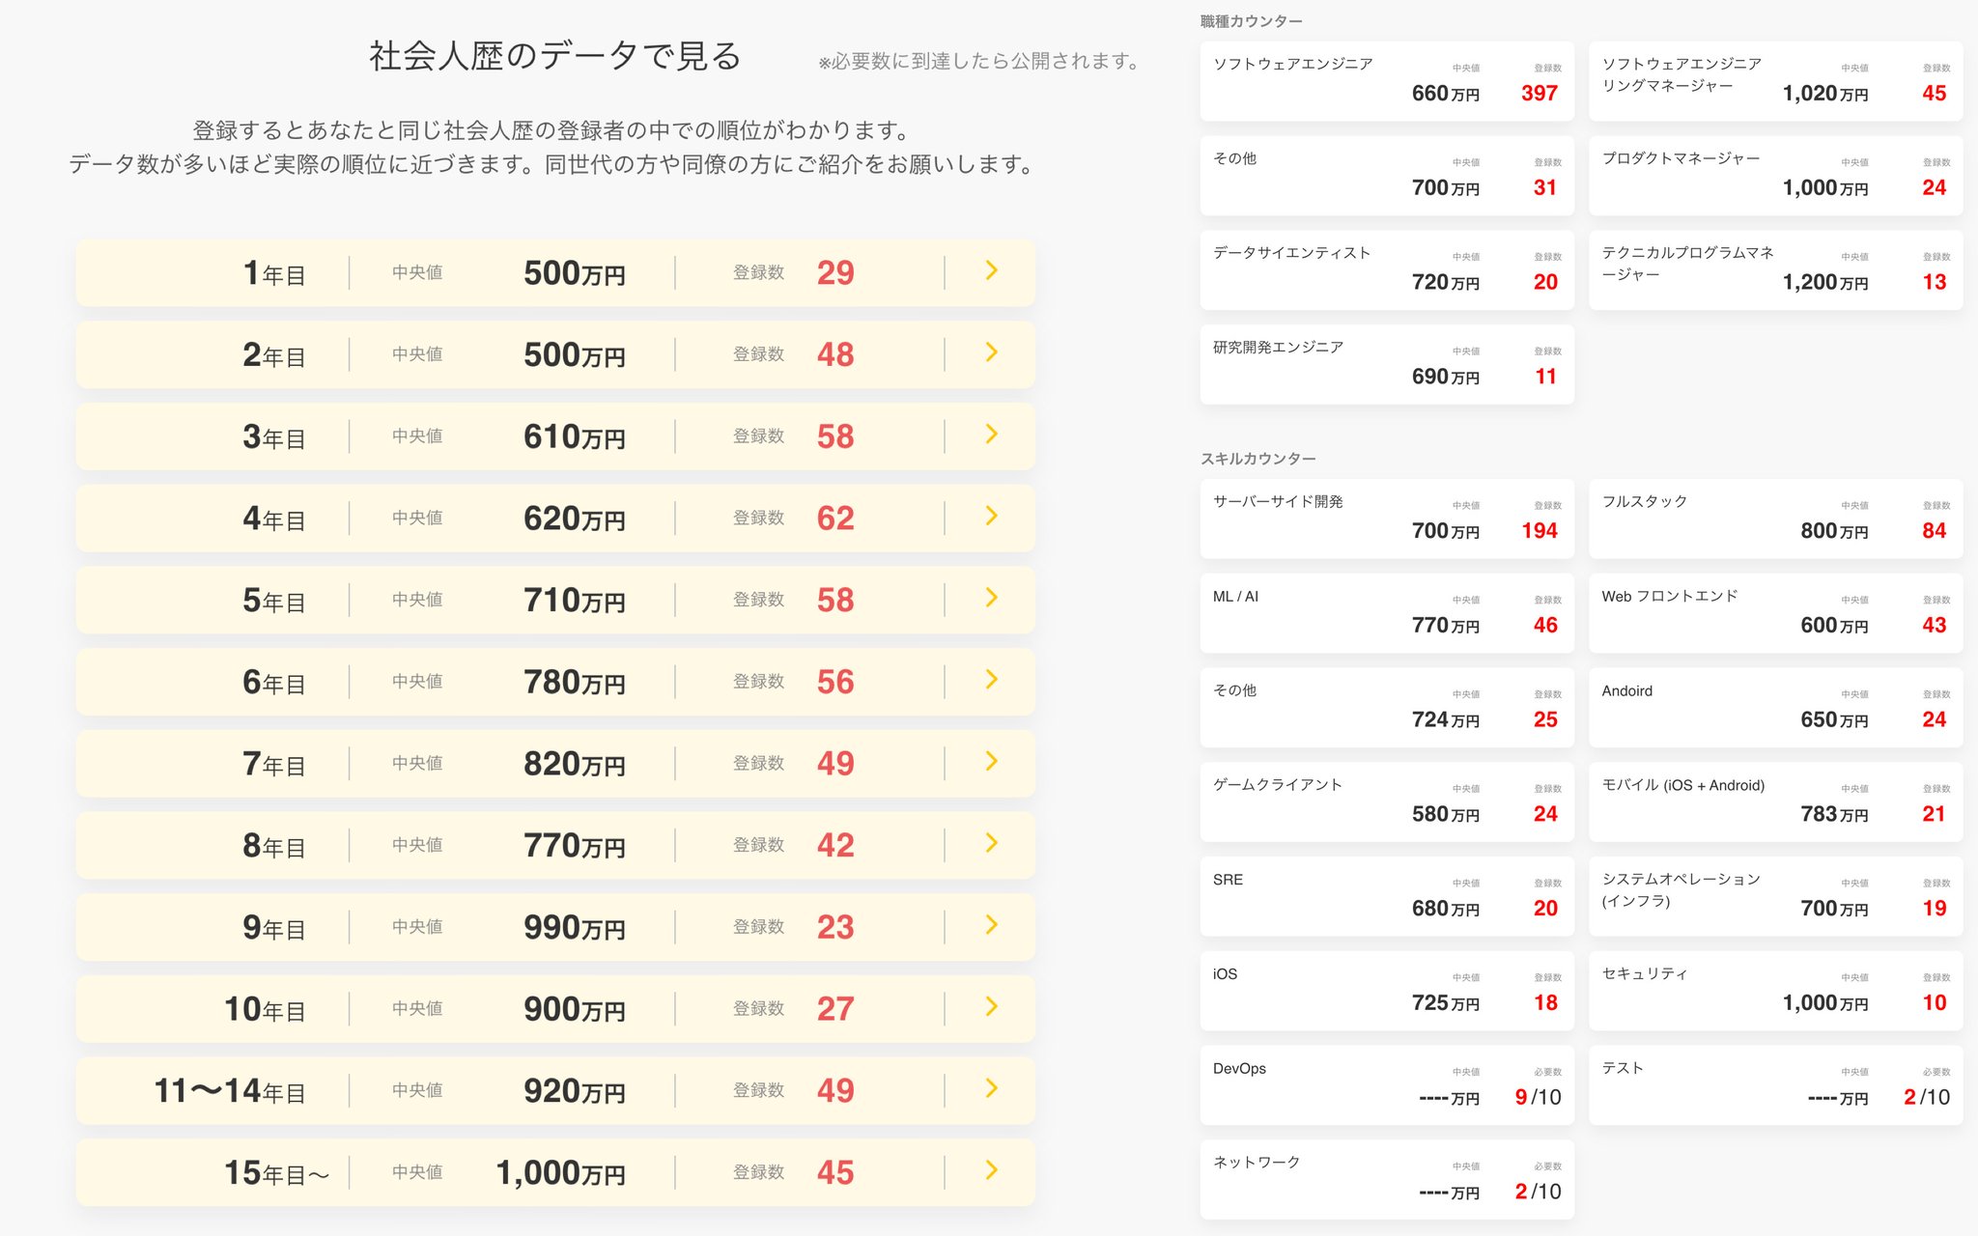The width and height of the screenshot is (1978, 1236).
Task: Click registration count 42 in 8年目 row
Action: (835, 846)
